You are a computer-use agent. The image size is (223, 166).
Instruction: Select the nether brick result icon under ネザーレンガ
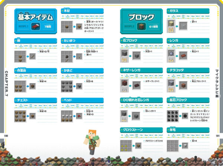click(x=136, y=85)
